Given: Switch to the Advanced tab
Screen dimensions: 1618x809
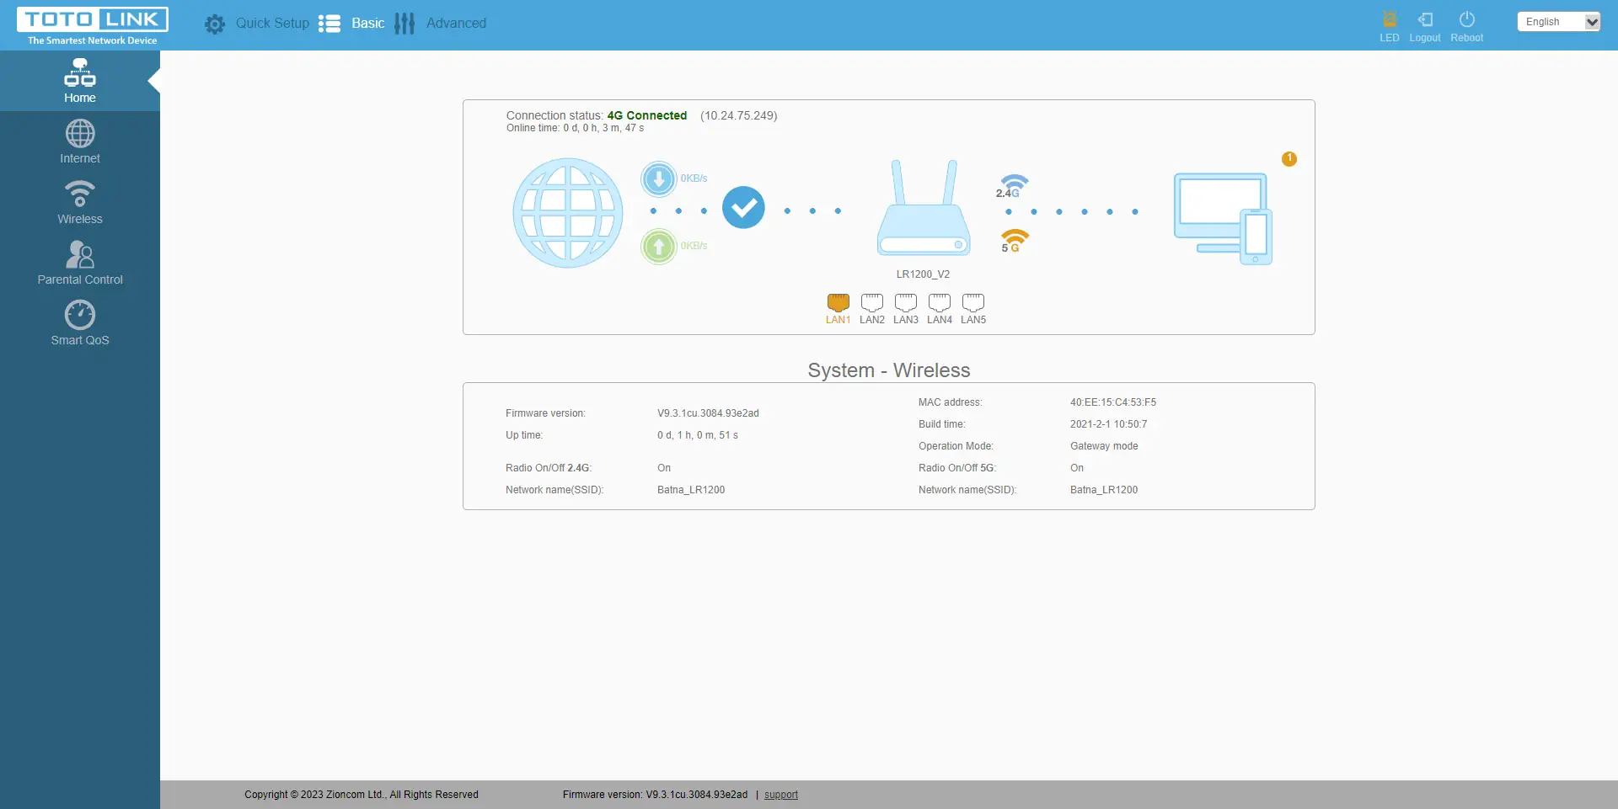Looking at the screenshot, I should 441,24.
